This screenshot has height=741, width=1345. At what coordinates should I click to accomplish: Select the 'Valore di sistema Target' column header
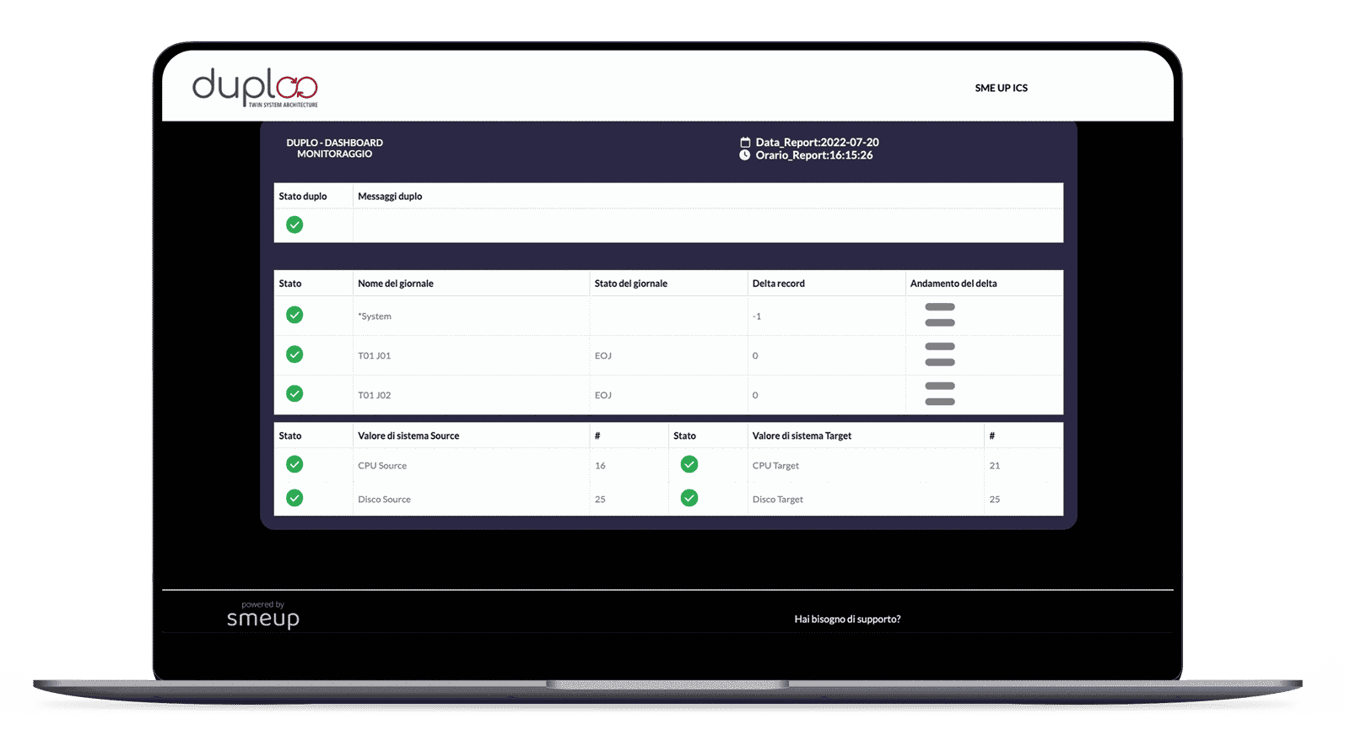(802, 436)
